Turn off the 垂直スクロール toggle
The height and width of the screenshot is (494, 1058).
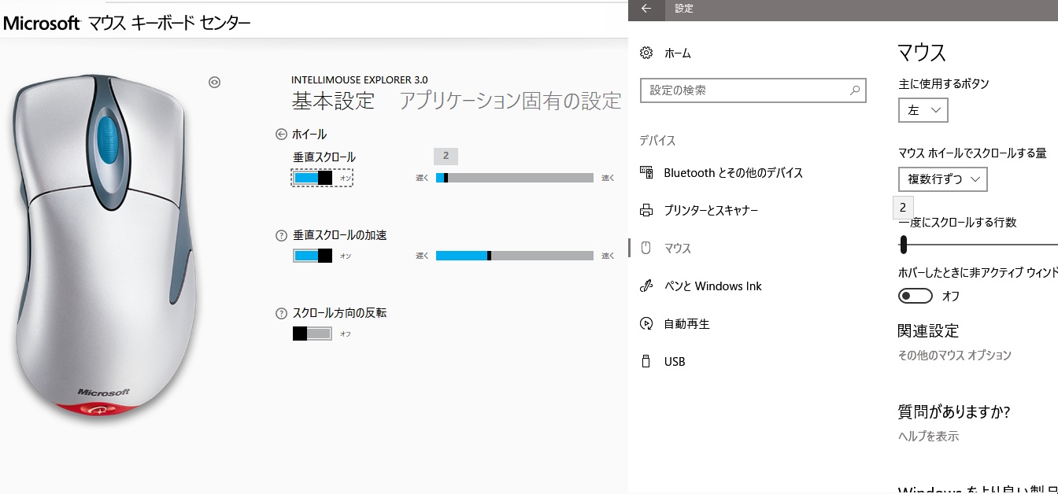313,178
